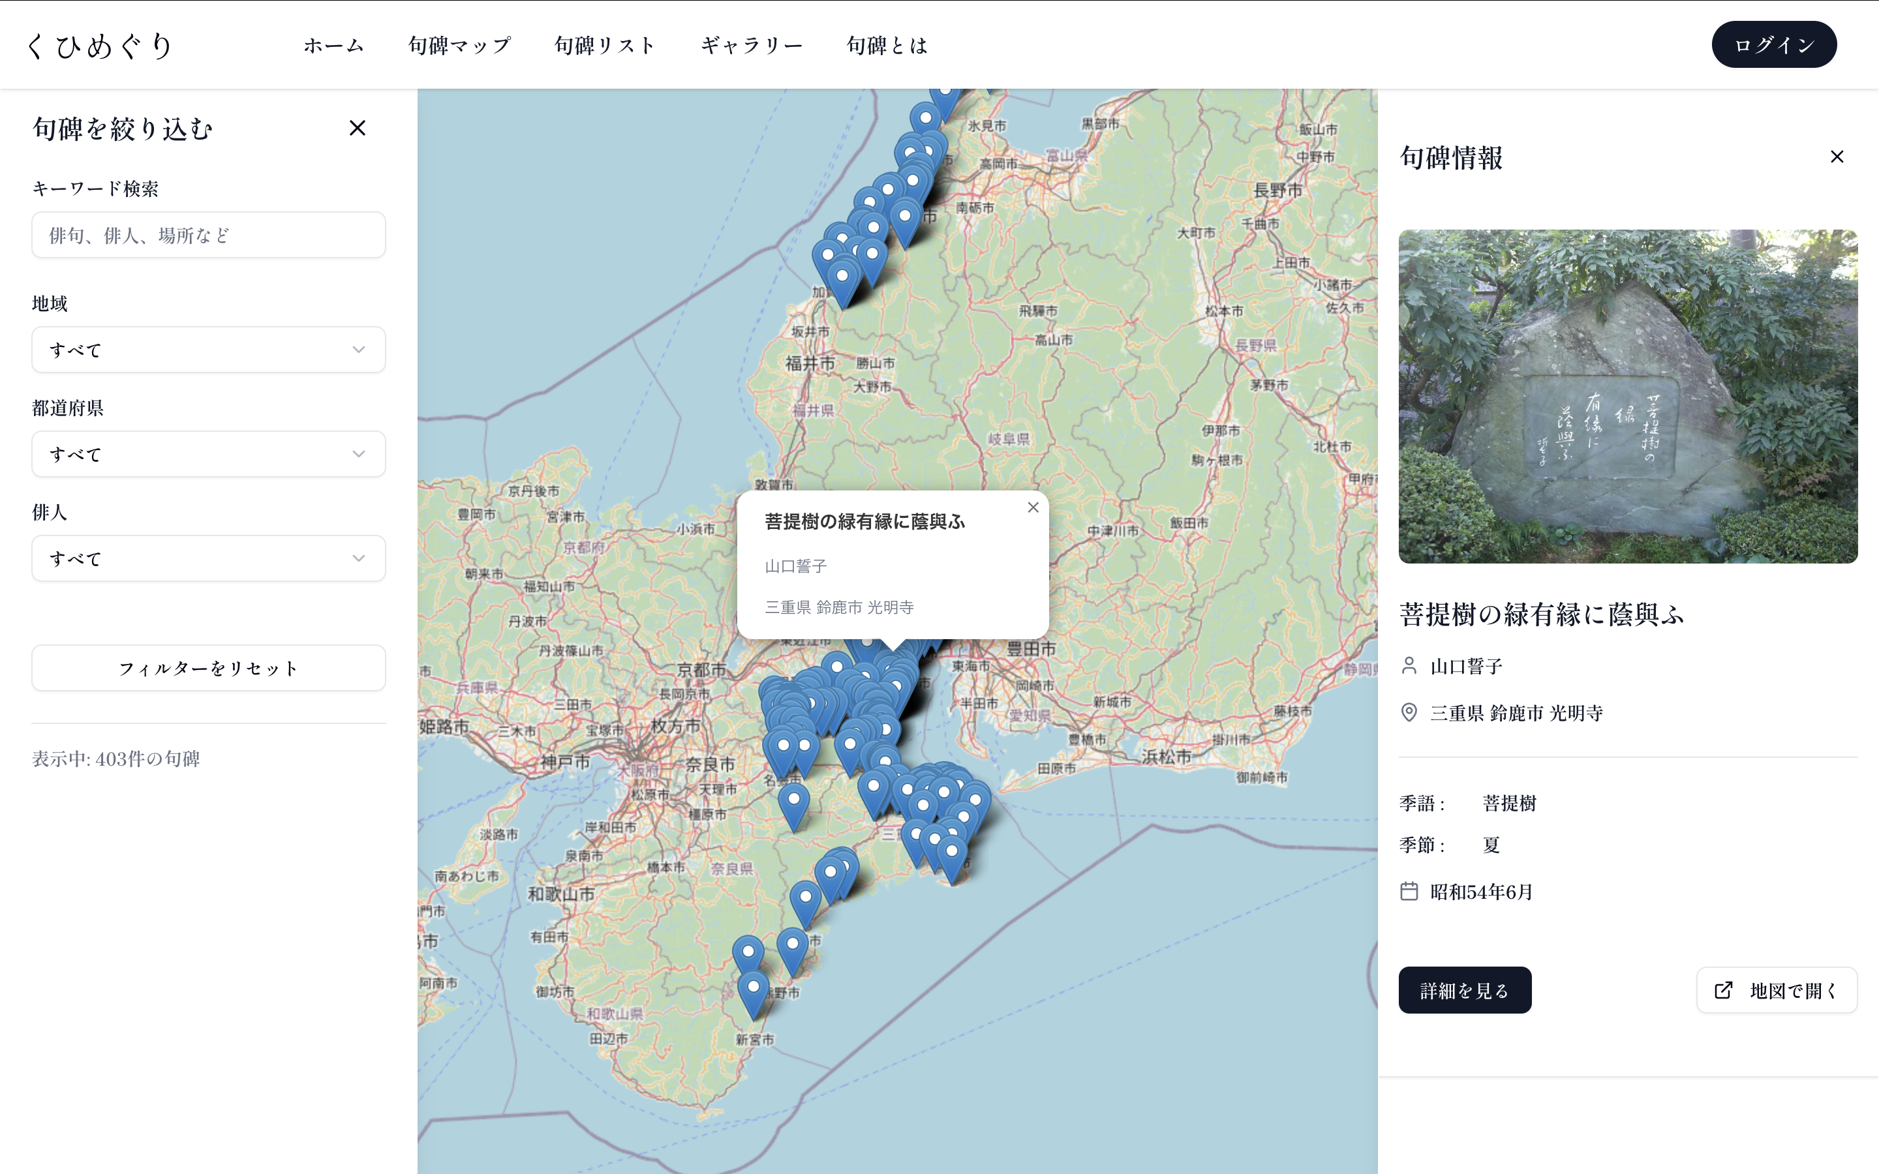Select 句碑とは in the top menu
Image resolution: width=1879 pixels, height=1174 pixels.
[887, 45]
